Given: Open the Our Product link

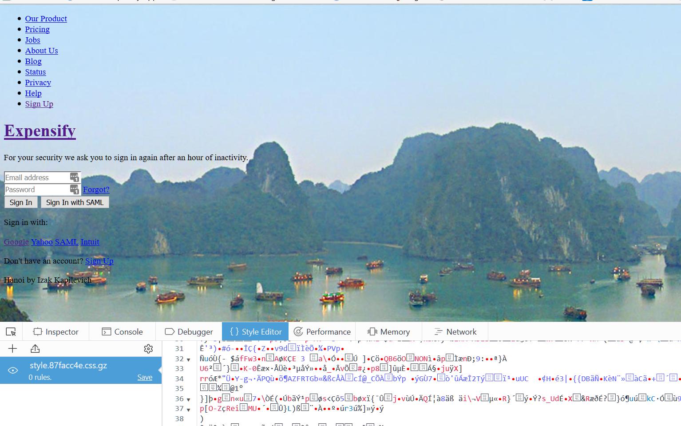Looking at the screenshot, I should [x=46, y=19].
